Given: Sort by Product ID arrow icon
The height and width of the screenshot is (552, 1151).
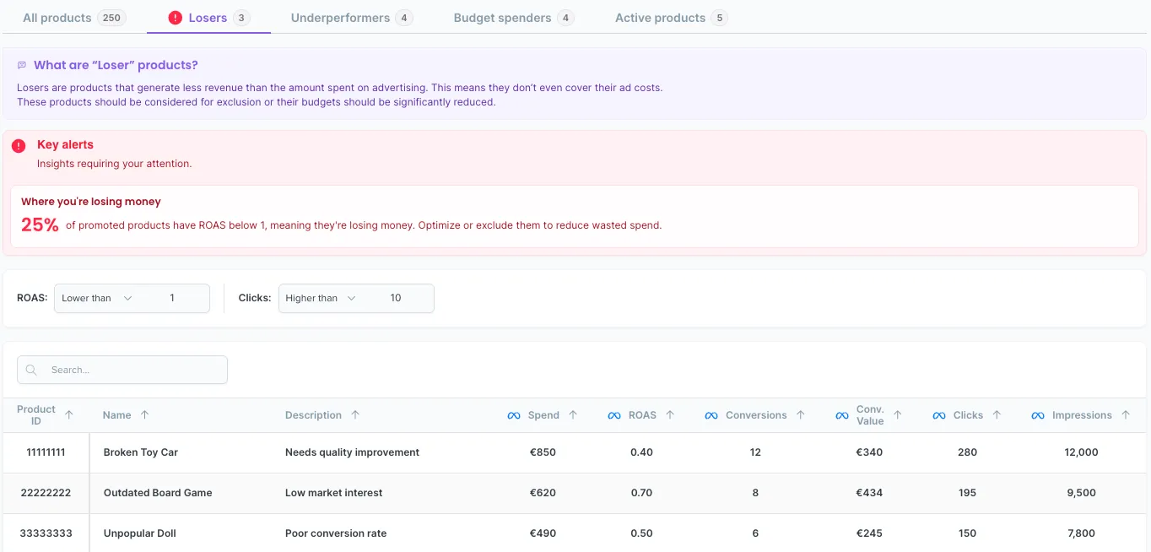Looking at the screenshot, I should click(69, 414).
